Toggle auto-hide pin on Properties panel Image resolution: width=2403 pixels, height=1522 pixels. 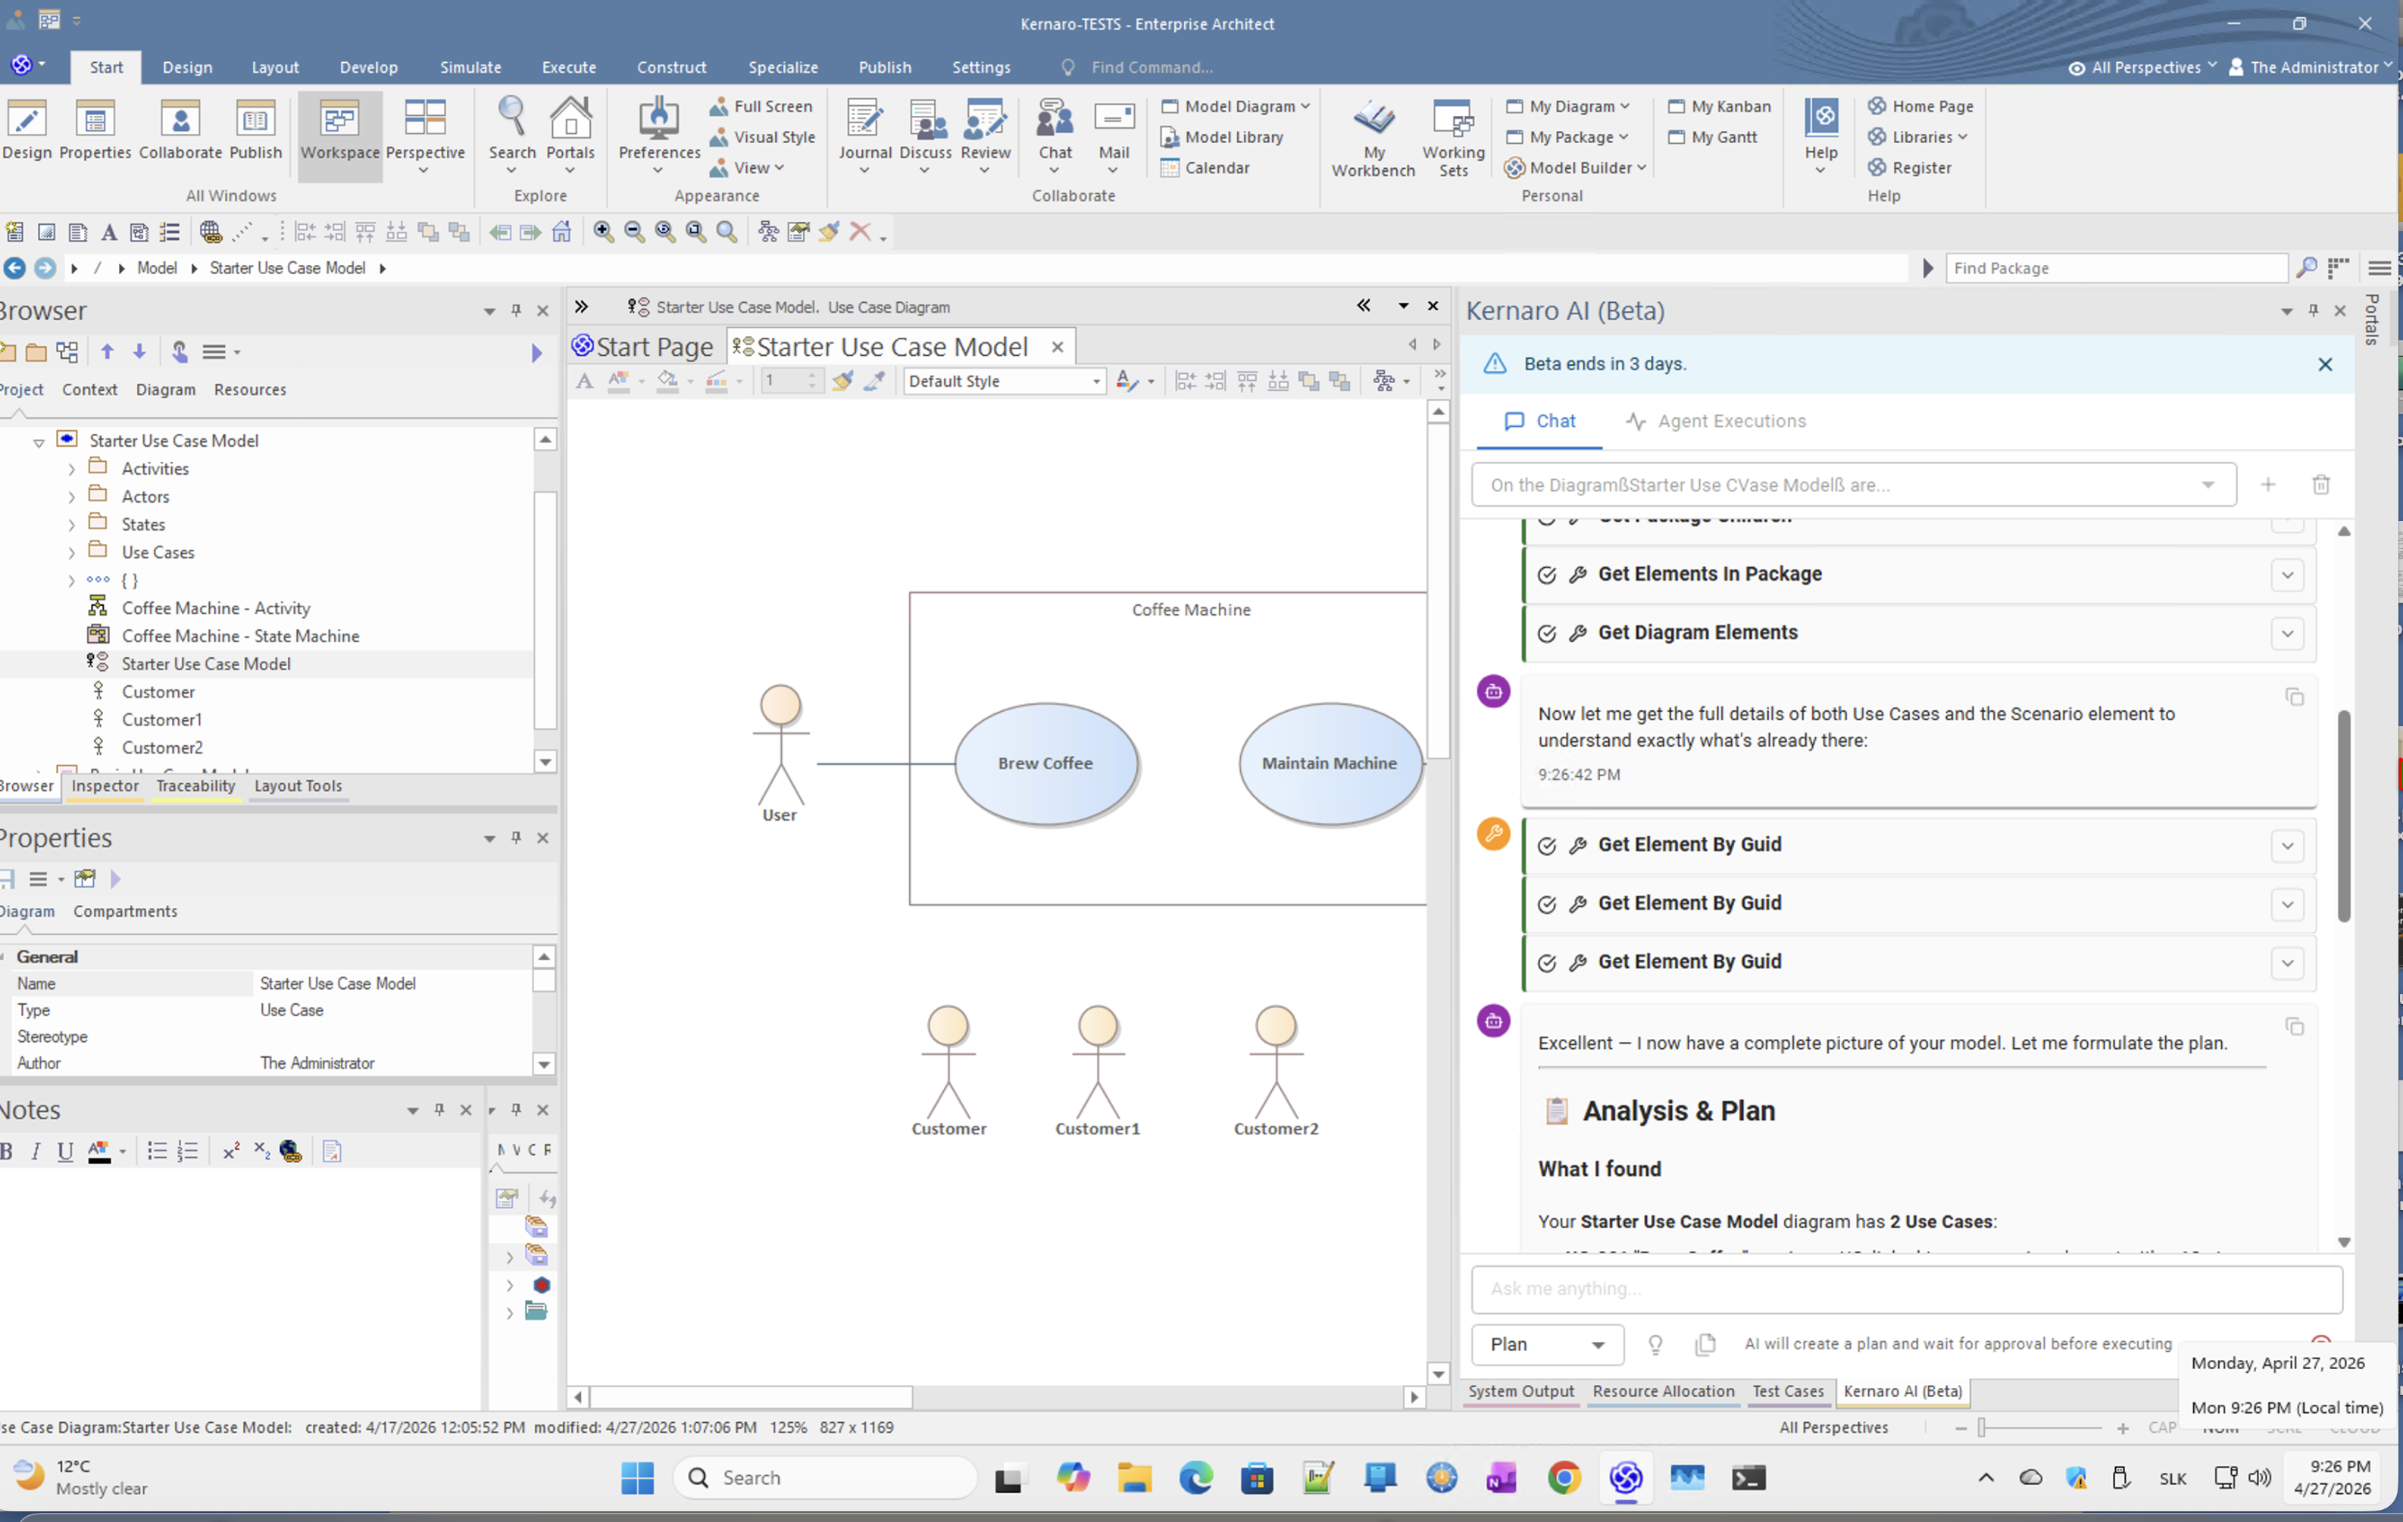(516, 839)
